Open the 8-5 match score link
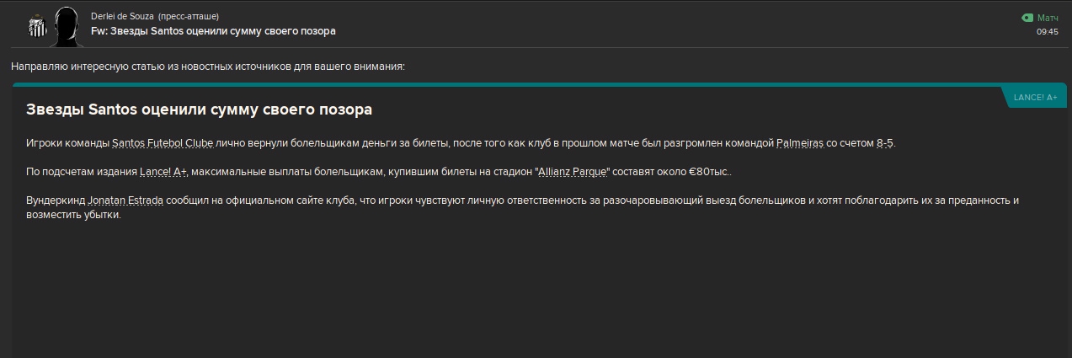 [x=884, y=143]
